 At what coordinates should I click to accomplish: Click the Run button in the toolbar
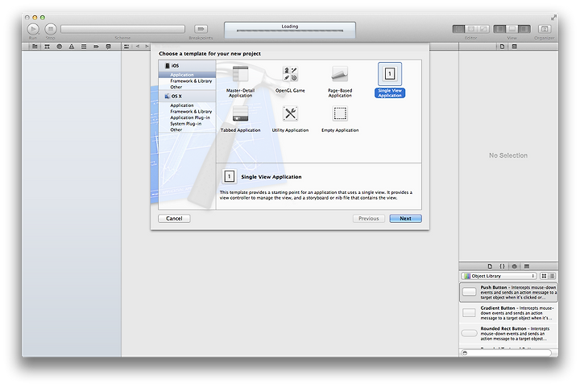33,29
